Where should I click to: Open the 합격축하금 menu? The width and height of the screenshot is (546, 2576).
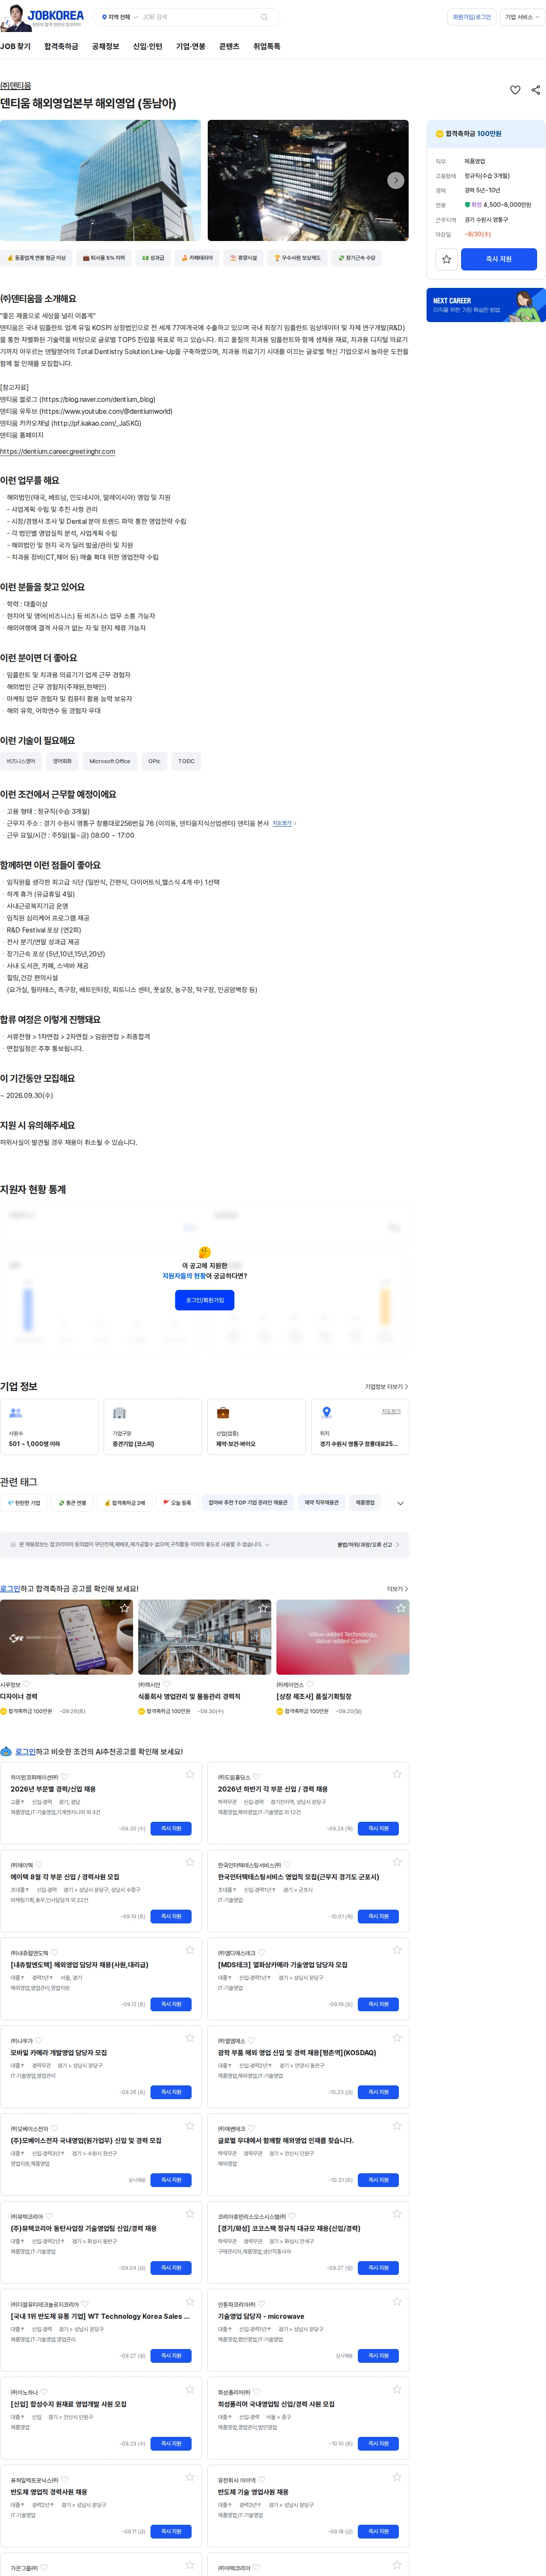coord(61,46)
